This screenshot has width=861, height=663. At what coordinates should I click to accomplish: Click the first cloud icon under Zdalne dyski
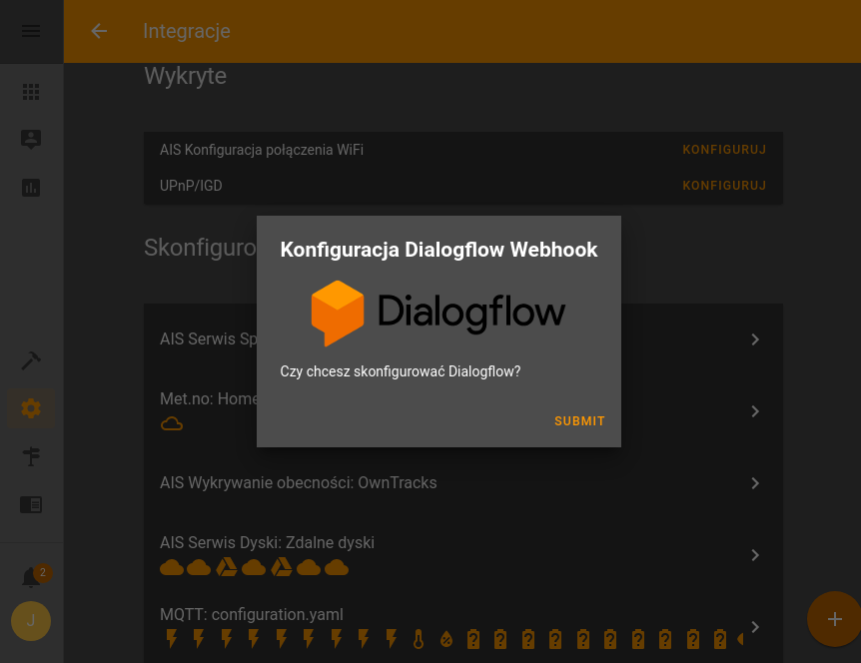(172, 567)
